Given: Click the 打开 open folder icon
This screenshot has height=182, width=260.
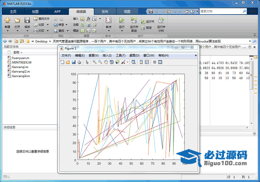Looking at the screenshot, I should [17, 20].
